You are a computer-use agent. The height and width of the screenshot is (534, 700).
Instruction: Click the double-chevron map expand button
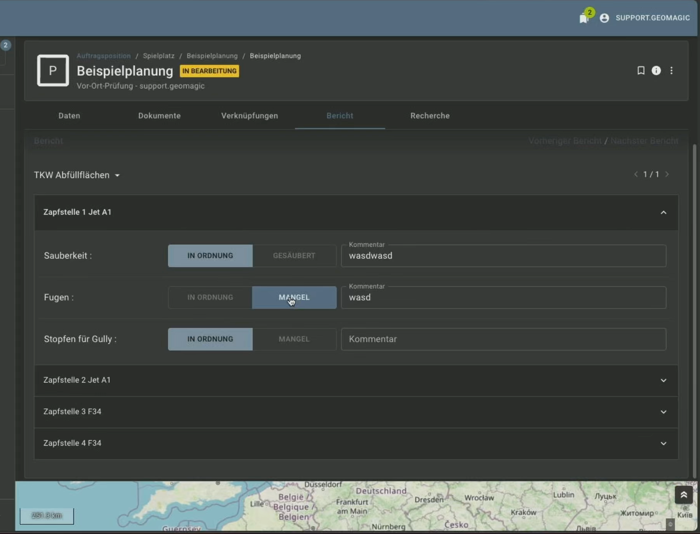tap(683, 495)
